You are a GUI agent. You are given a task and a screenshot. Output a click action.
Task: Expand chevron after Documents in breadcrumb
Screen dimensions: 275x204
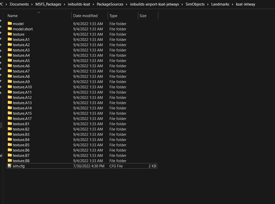[32, 4]
